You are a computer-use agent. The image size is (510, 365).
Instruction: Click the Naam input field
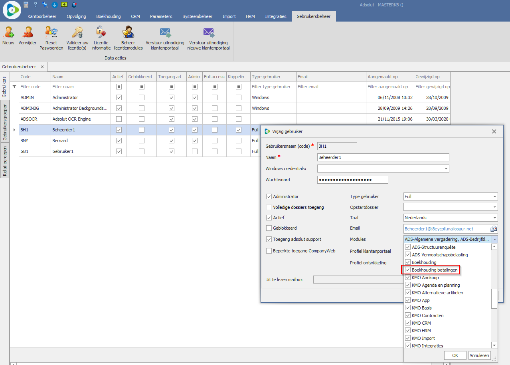383,157
